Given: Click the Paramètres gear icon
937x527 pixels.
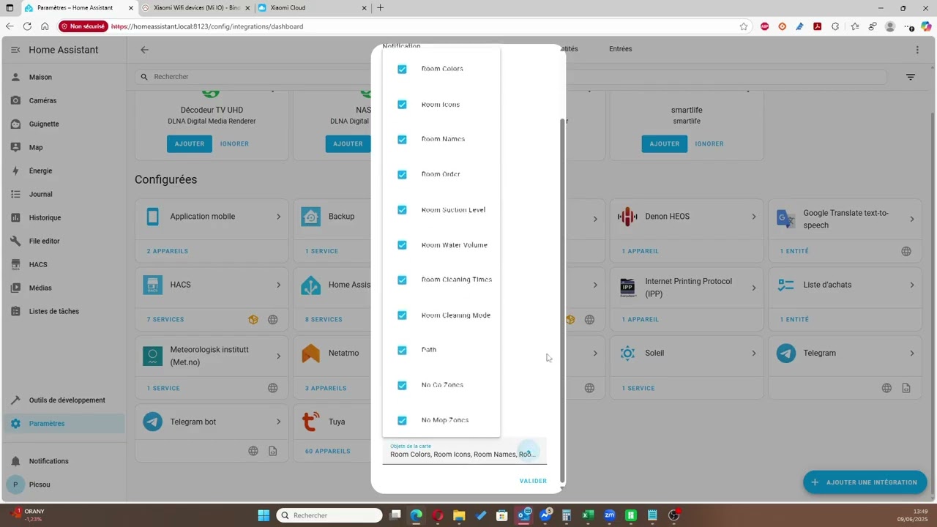Looking at the screenshot, I should [x=15, y=424].
